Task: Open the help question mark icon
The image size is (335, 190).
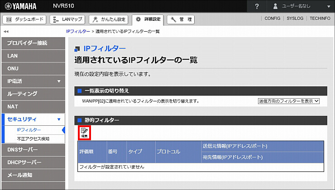Action: pos(257,6)
